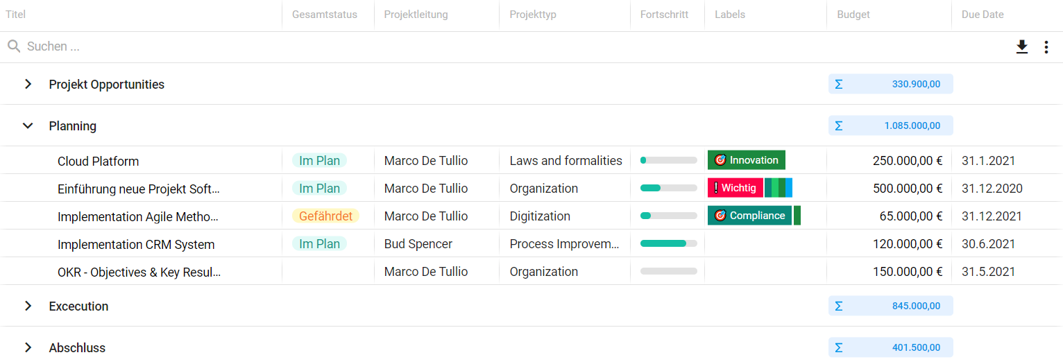Viewport: 1063px width, 364px height.
Task: Click the sigma icon in Abschluss budget
Action: [x=838, y=347]
